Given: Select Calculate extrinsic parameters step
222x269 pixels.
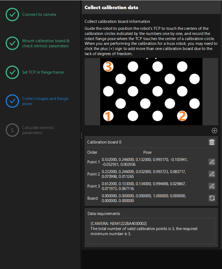Looking at the screenshot, I should click(x=38, y=130).
